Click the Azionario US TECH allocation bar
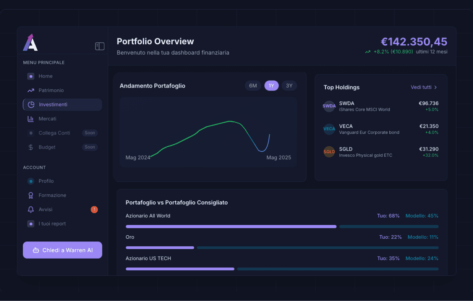Screen dimensions: 473x301 coord(282,269)
